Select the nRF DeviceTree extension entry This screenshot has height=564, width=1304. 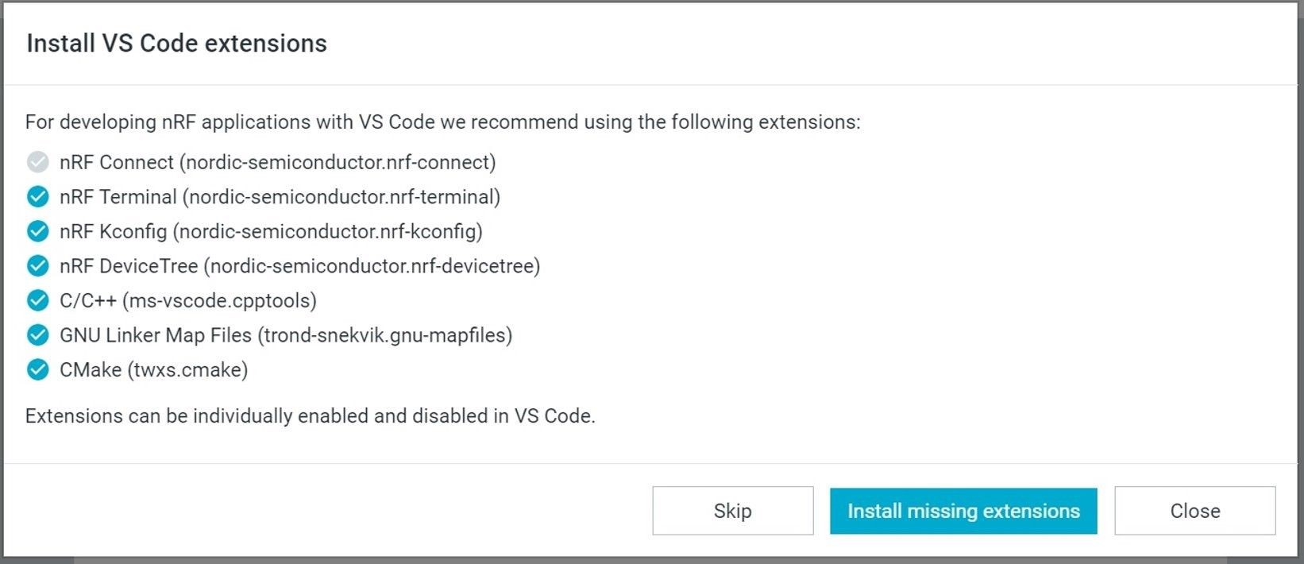click(x=300, y=265)
